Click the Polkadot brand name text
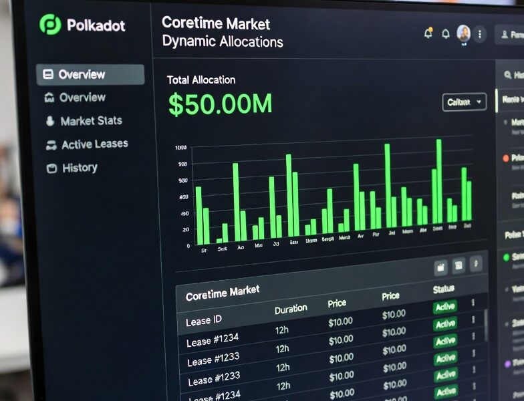 pos(96,25)
